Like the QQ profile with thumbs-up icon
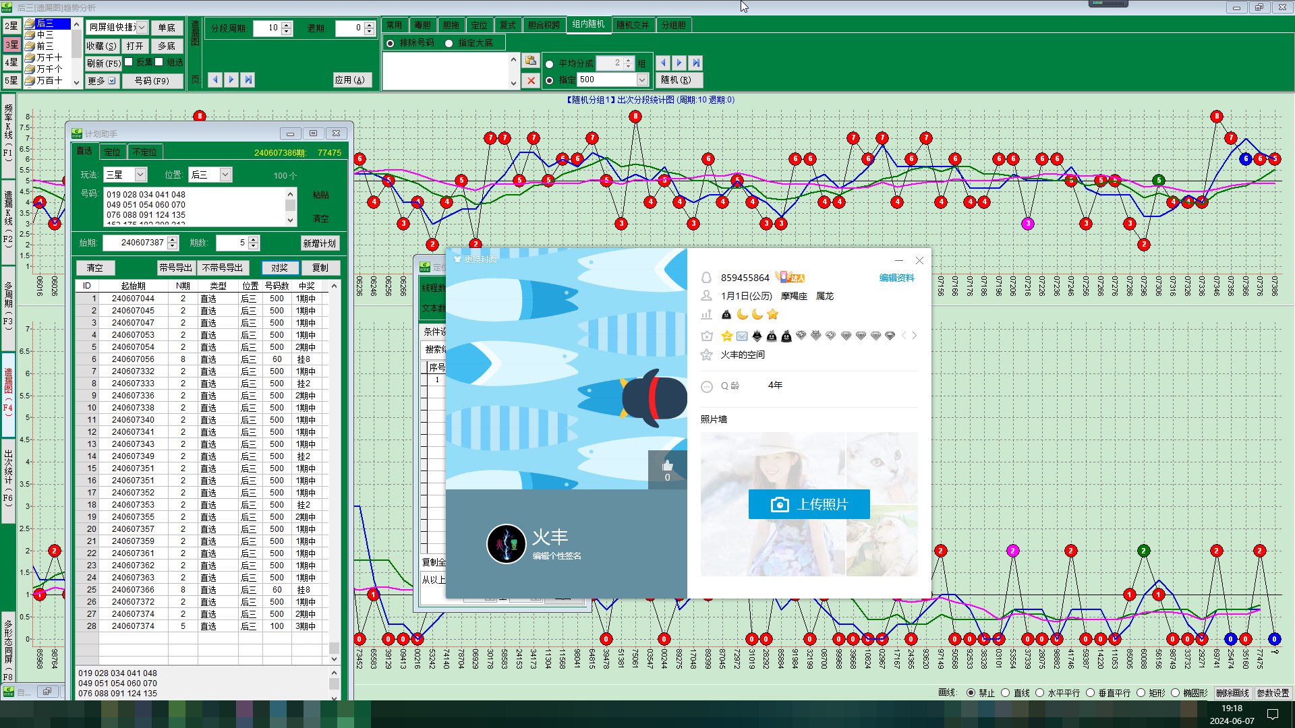 click(667, 466)
